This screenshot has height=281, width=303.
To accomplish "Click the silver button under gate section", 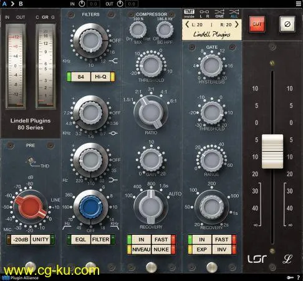I will (x=211, y=267).
